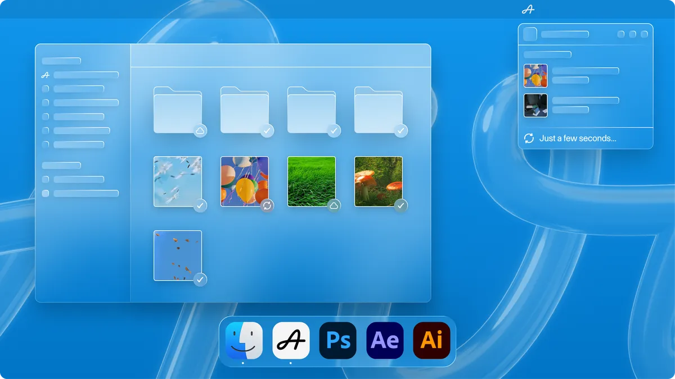The height and width of the screenshot is (379, 675).
Task: Open the falling leaves image file
Action: click(x=178, y=255)
